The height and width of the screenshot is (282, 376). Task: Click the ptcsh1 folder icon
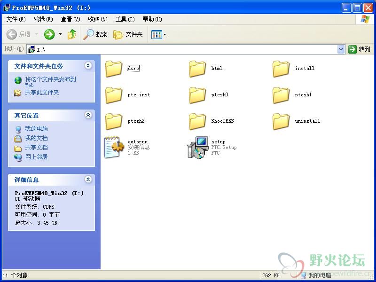pos(281,95)
